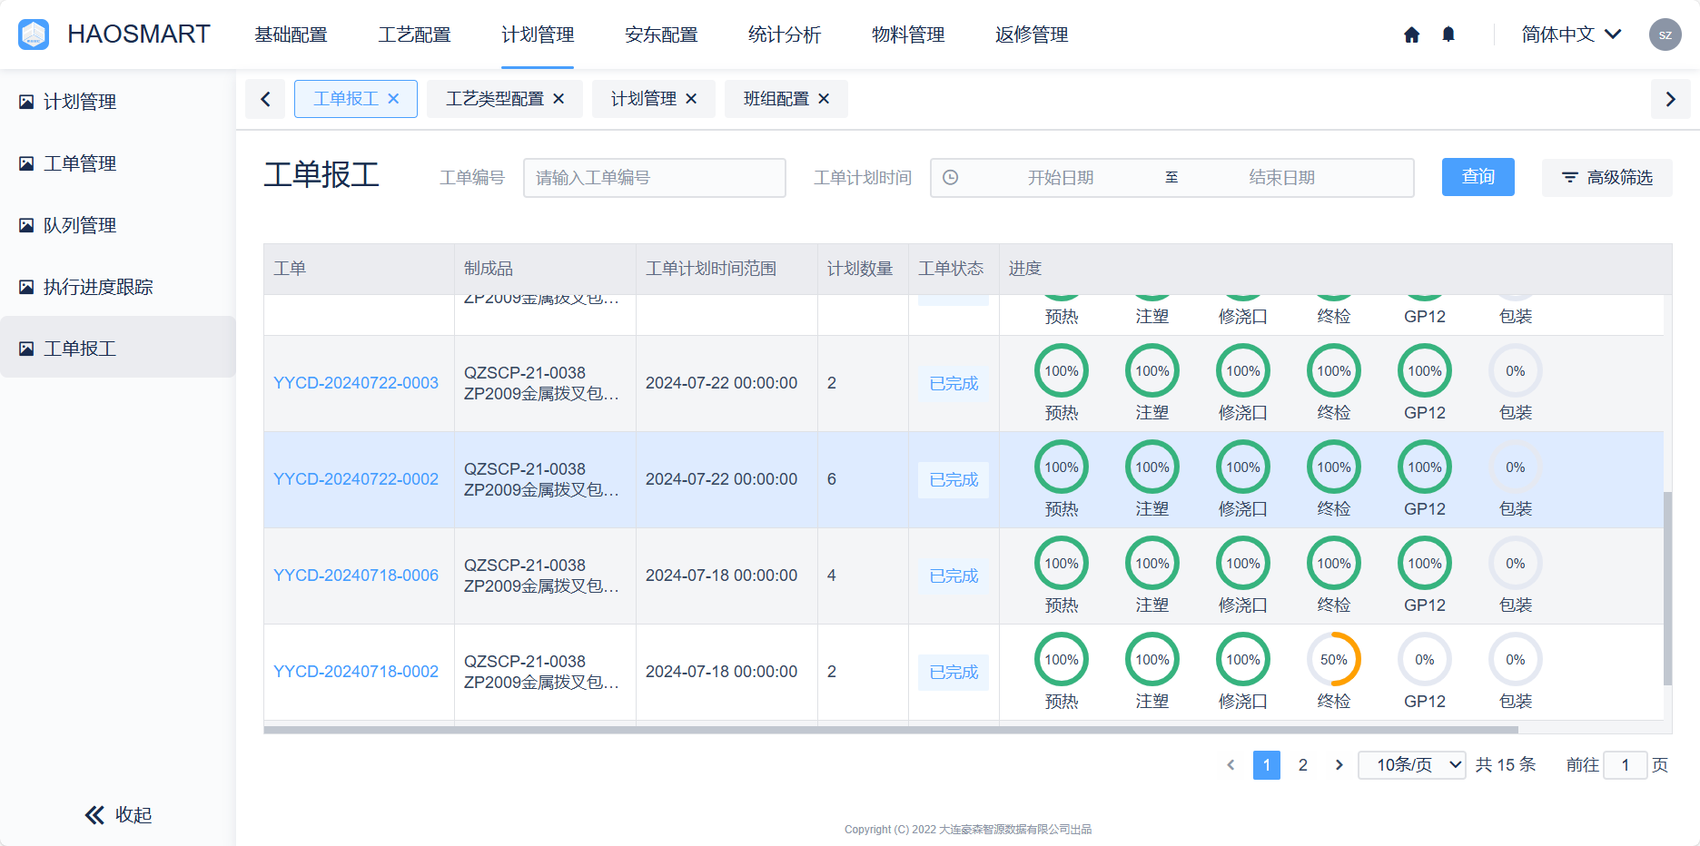
Task: Click the table vertical scrollbar
Action: 1667,588
